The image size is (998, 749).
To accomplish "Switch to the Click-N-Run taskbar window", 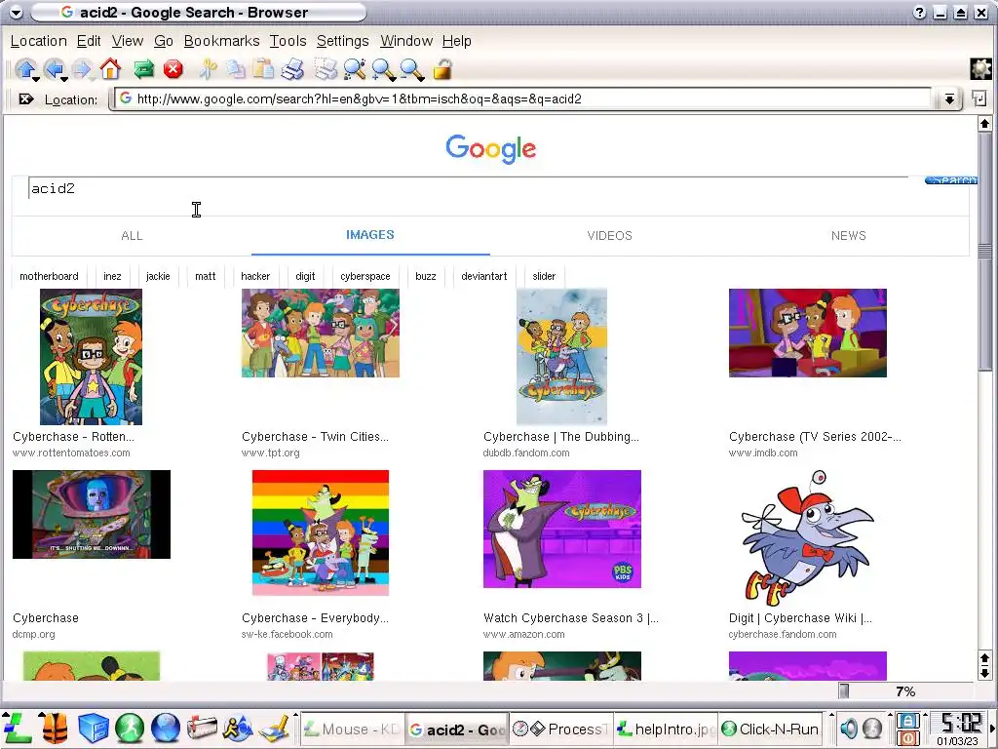I will coord(771,729).
